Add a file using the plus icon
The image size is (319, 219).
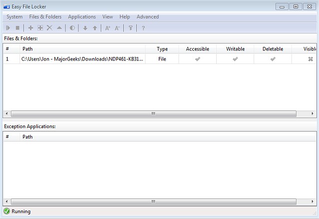pos(31,28)
